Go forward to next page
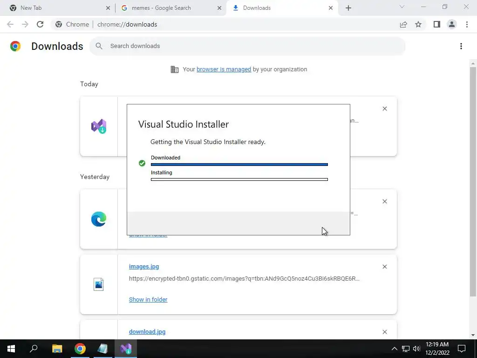Image resolution: width=477 pixels, height=358 pixels. tap(25, 24)
